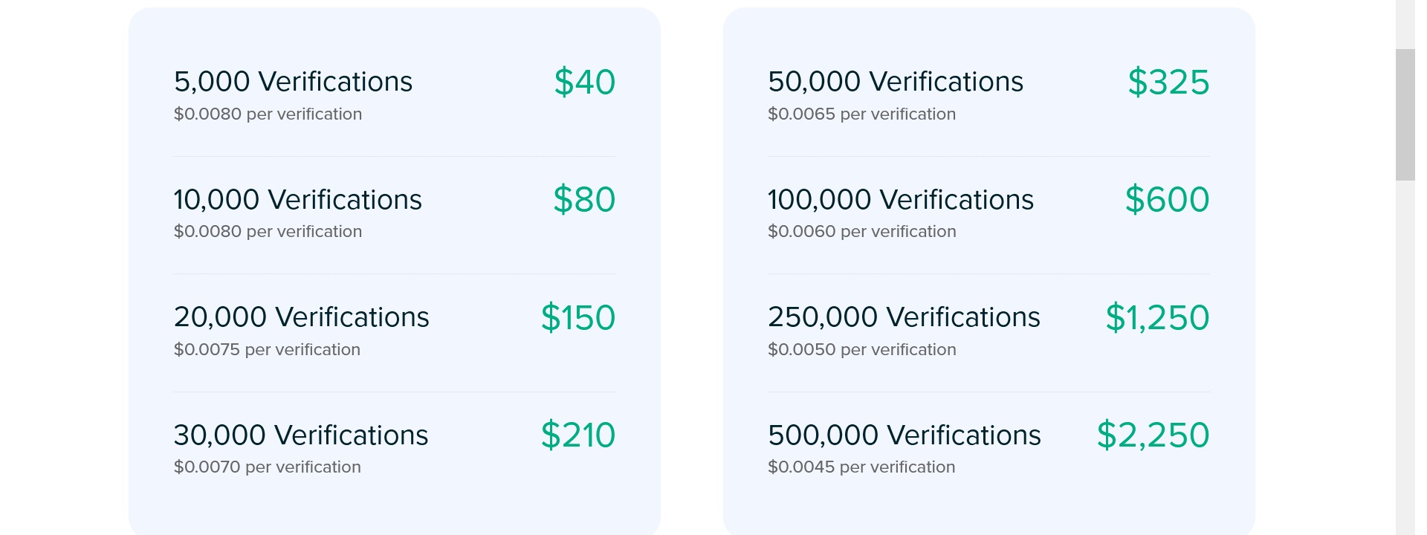Click the $210 price

(x=578, y=435)
